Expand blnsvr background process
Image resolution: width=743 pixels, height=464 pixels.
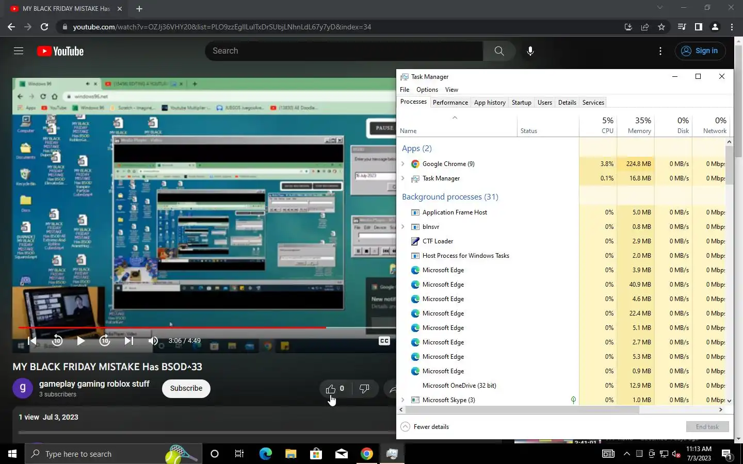pos(403,227)
